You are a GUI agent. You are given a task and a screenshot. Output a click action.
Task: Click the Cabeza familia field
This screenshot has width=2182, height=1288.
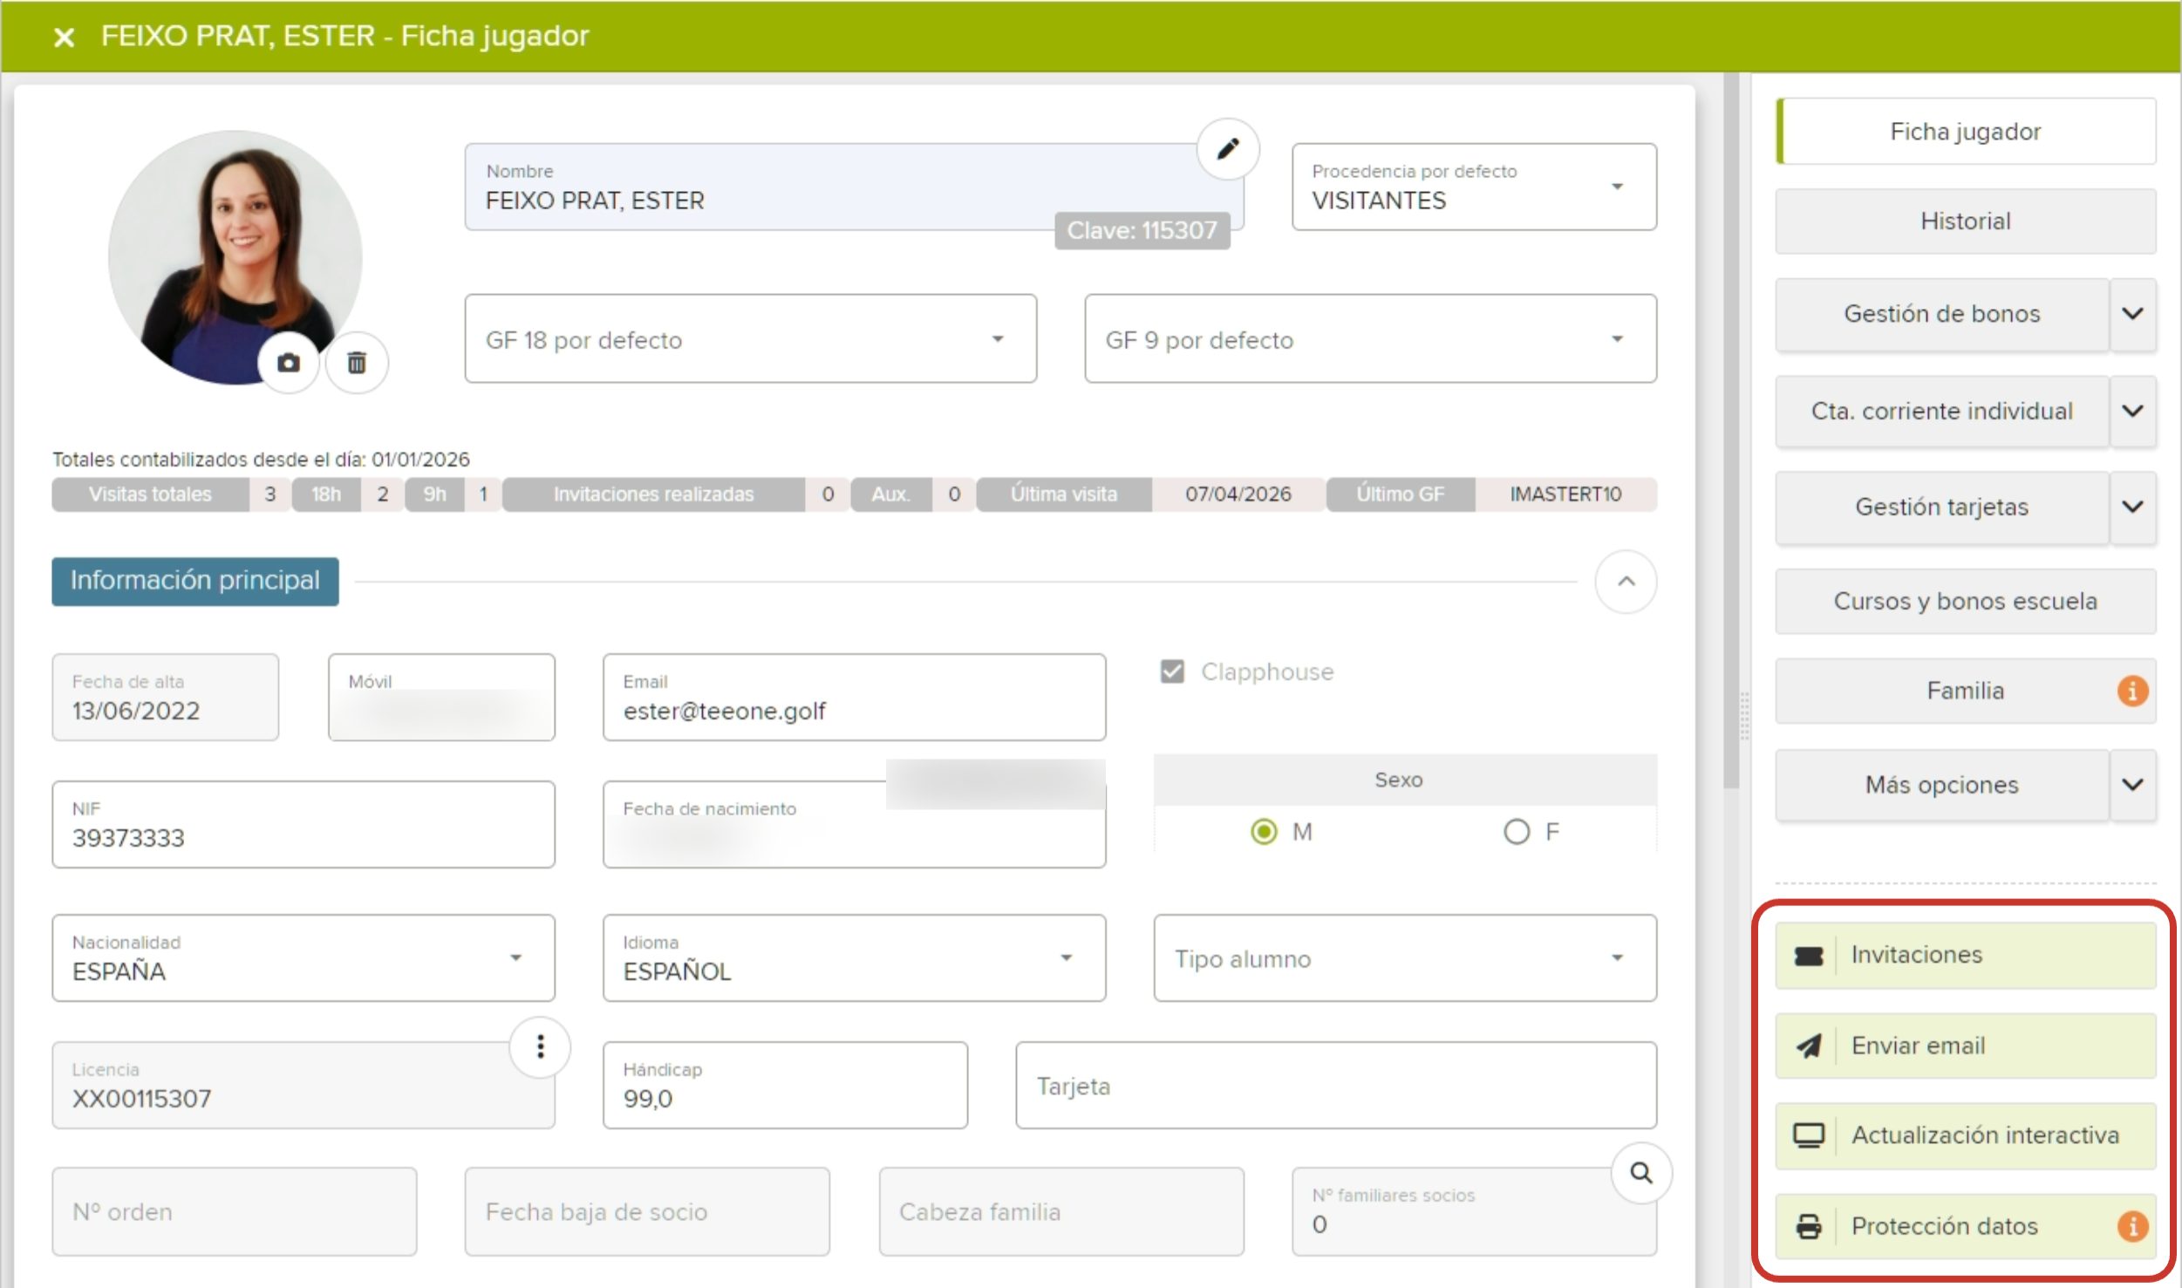click(1061, 1212)
